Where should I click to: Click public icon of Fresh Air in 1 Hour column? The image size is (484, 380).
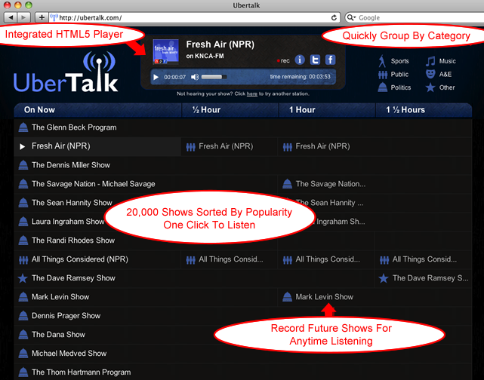[288, 147]
